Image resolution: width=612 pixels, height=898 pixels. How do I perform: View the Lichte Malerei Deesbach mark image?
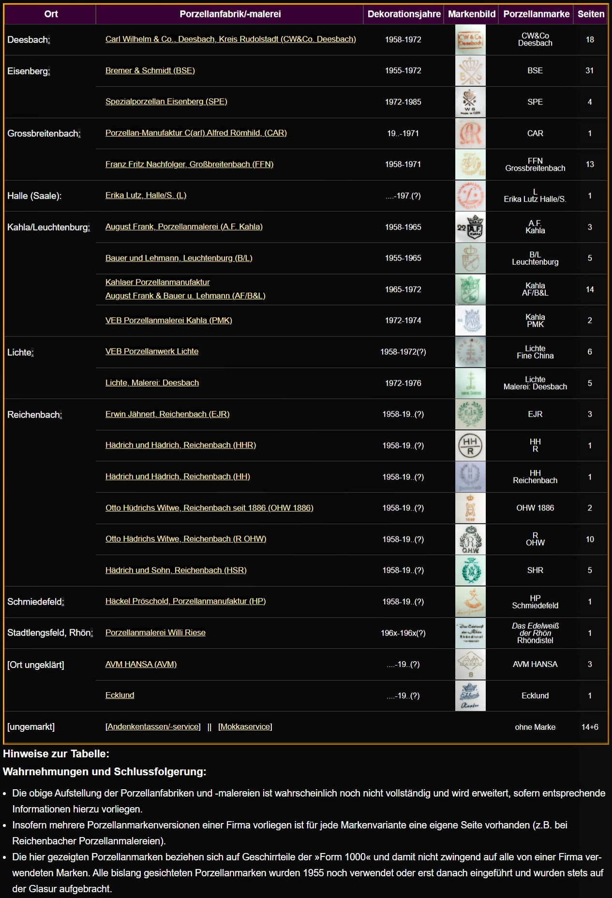470,383
